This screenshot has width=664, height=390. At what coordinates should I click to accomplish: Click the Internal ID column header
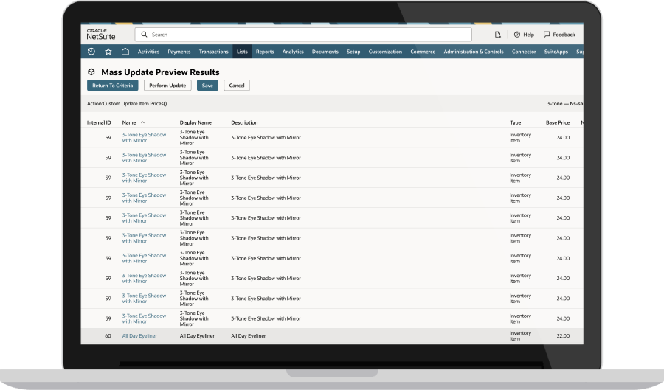[x=99, y=122]
